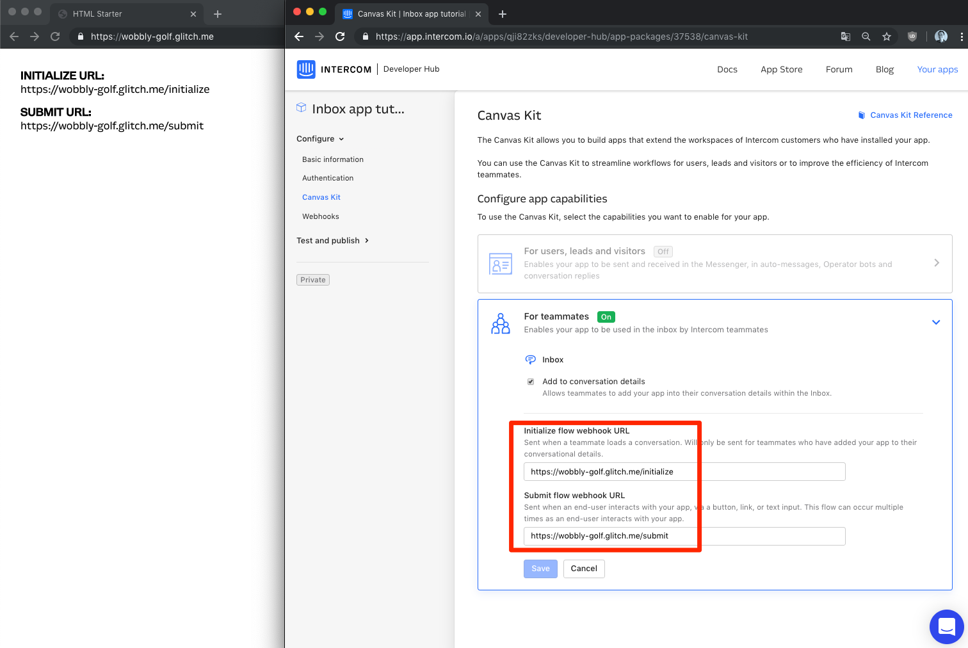Open the Canvas Kit Reference link

click(x=910, y=115)
